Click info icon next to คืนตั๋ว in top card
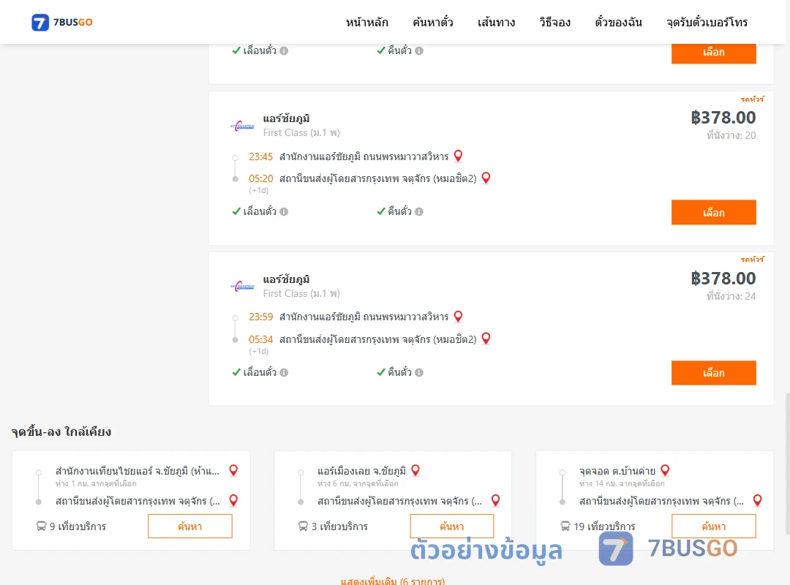This screenshot has width=790, height=585. [x=419, y=51]
